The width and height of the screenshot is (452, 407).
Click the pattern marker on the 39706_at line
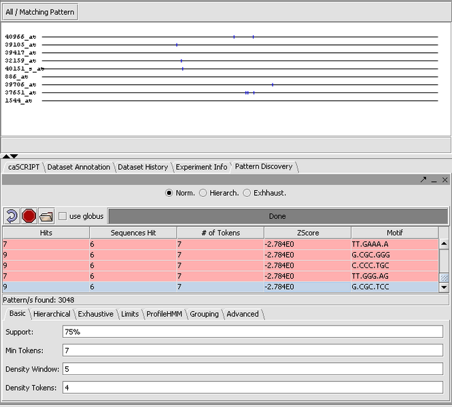click(273, 85)
